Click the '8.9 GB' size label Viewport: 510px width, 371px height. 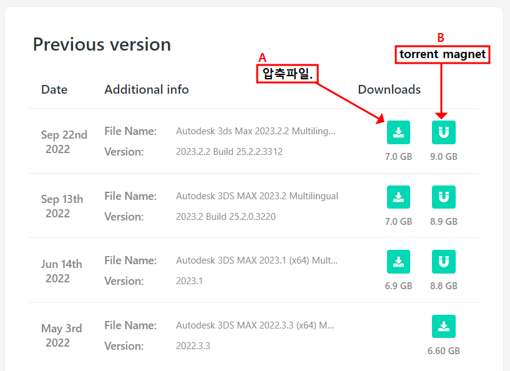[x=444, y=221]
